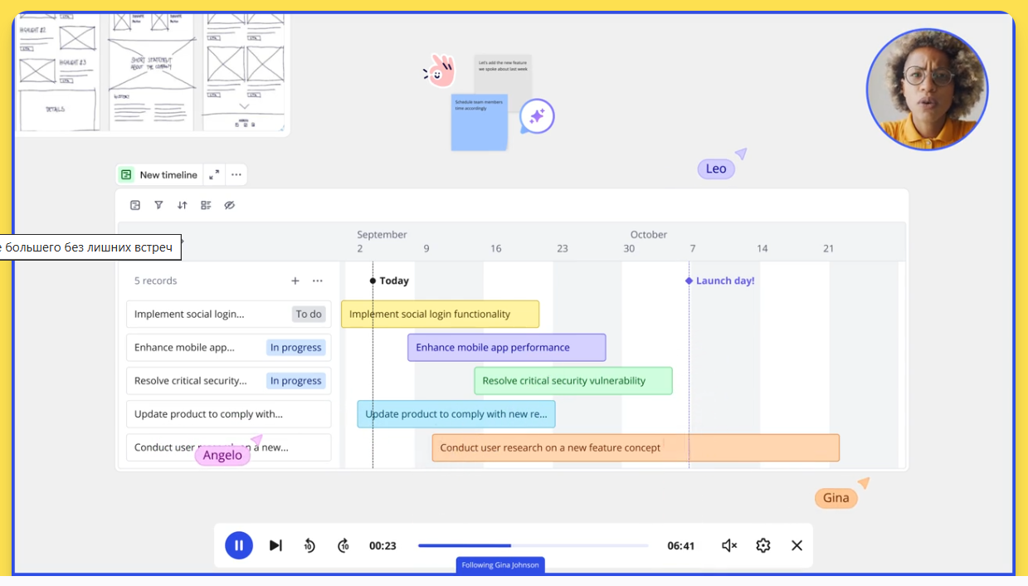Rewind playback 10 seconds
Image resolution: width=1028 pixels, height=586 pixels.
309,545
